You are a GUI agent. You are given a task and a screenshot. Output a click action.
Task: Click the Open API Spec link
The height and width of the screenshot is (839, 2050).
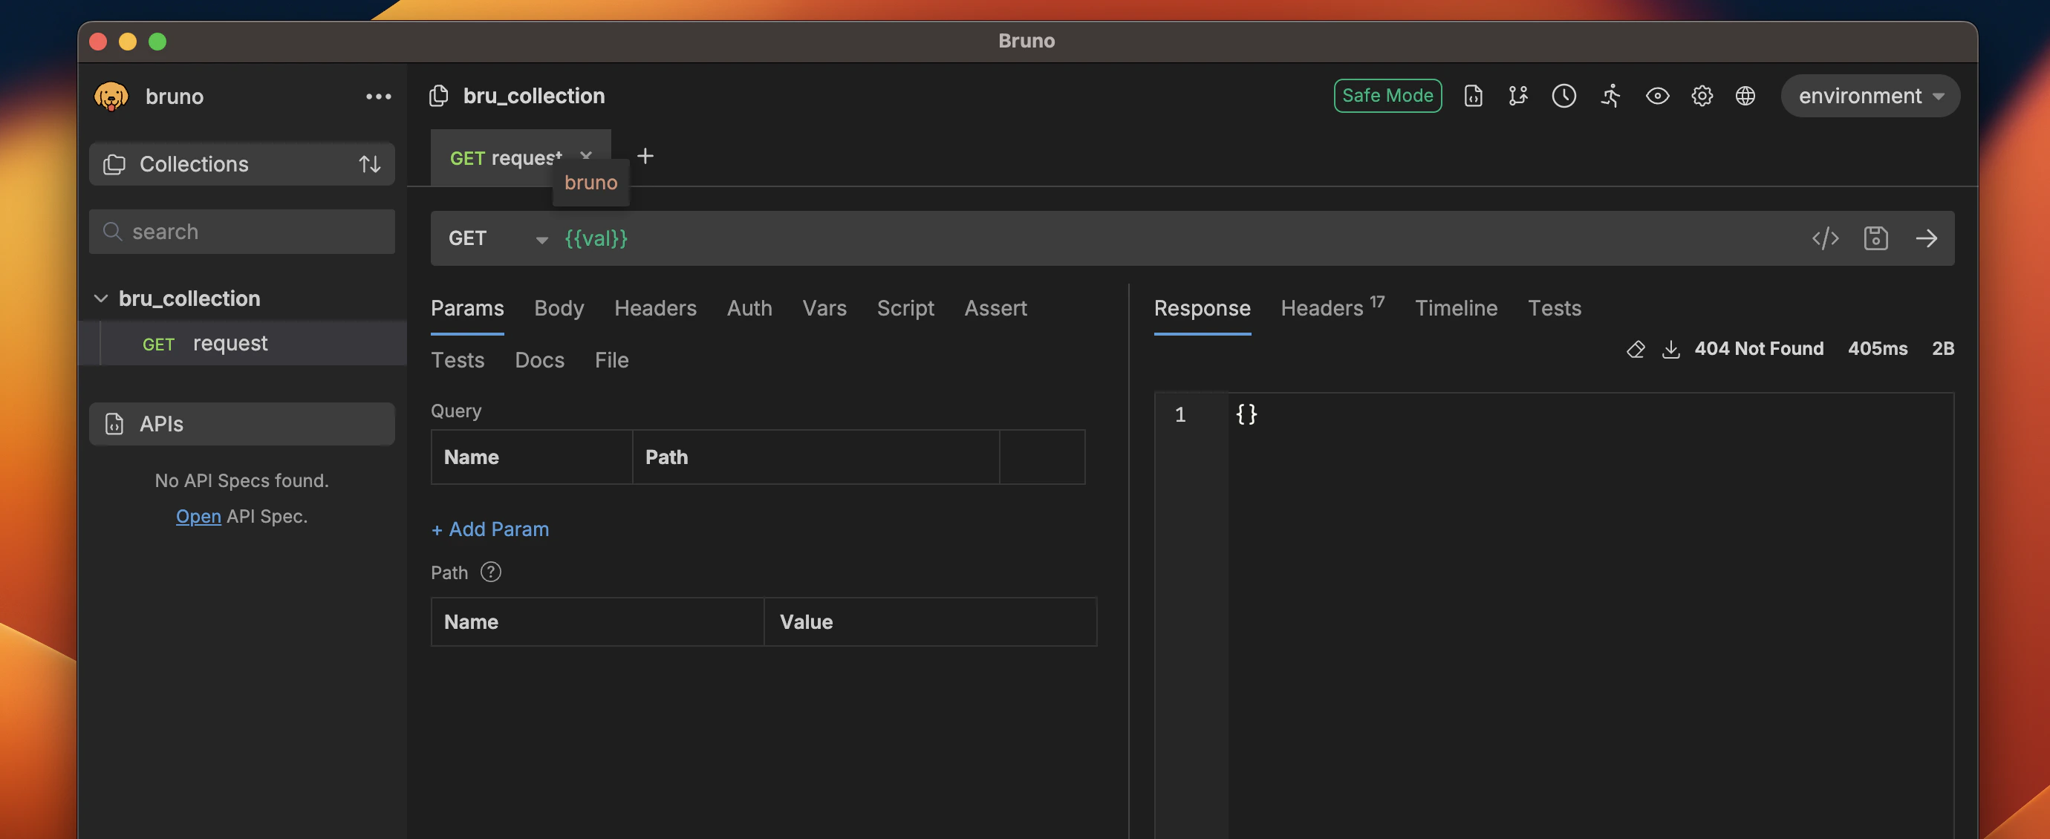click(198, 516)
